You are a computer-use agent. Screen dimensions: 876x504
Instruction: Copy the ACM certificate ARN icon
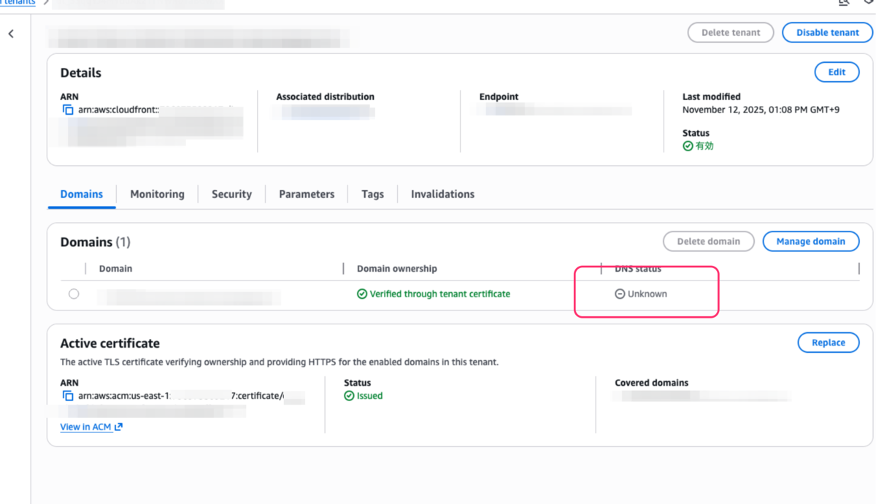pos(68,397)
